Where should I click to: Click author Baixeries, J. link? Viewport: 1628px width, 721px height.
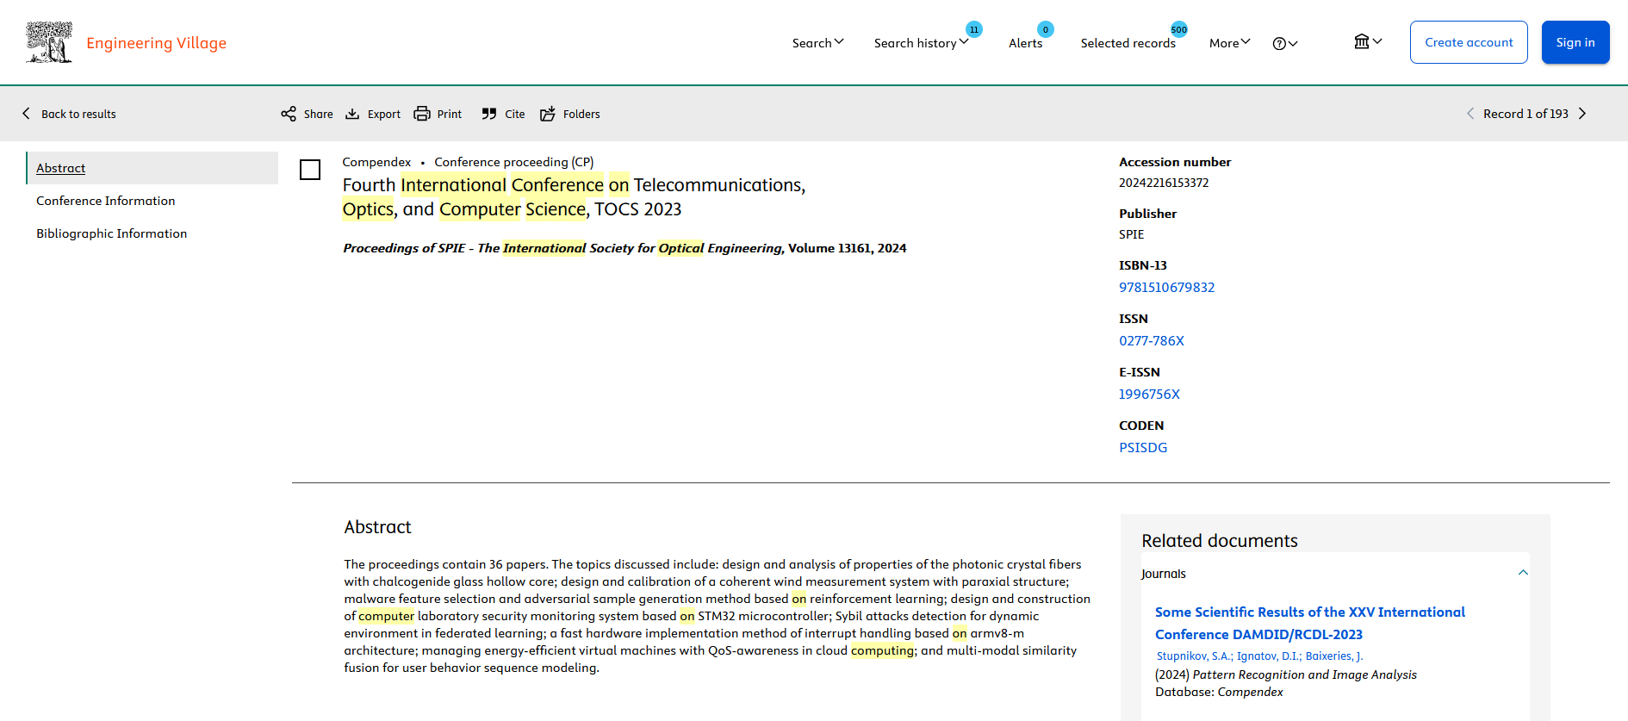(x=1334, y=656)
